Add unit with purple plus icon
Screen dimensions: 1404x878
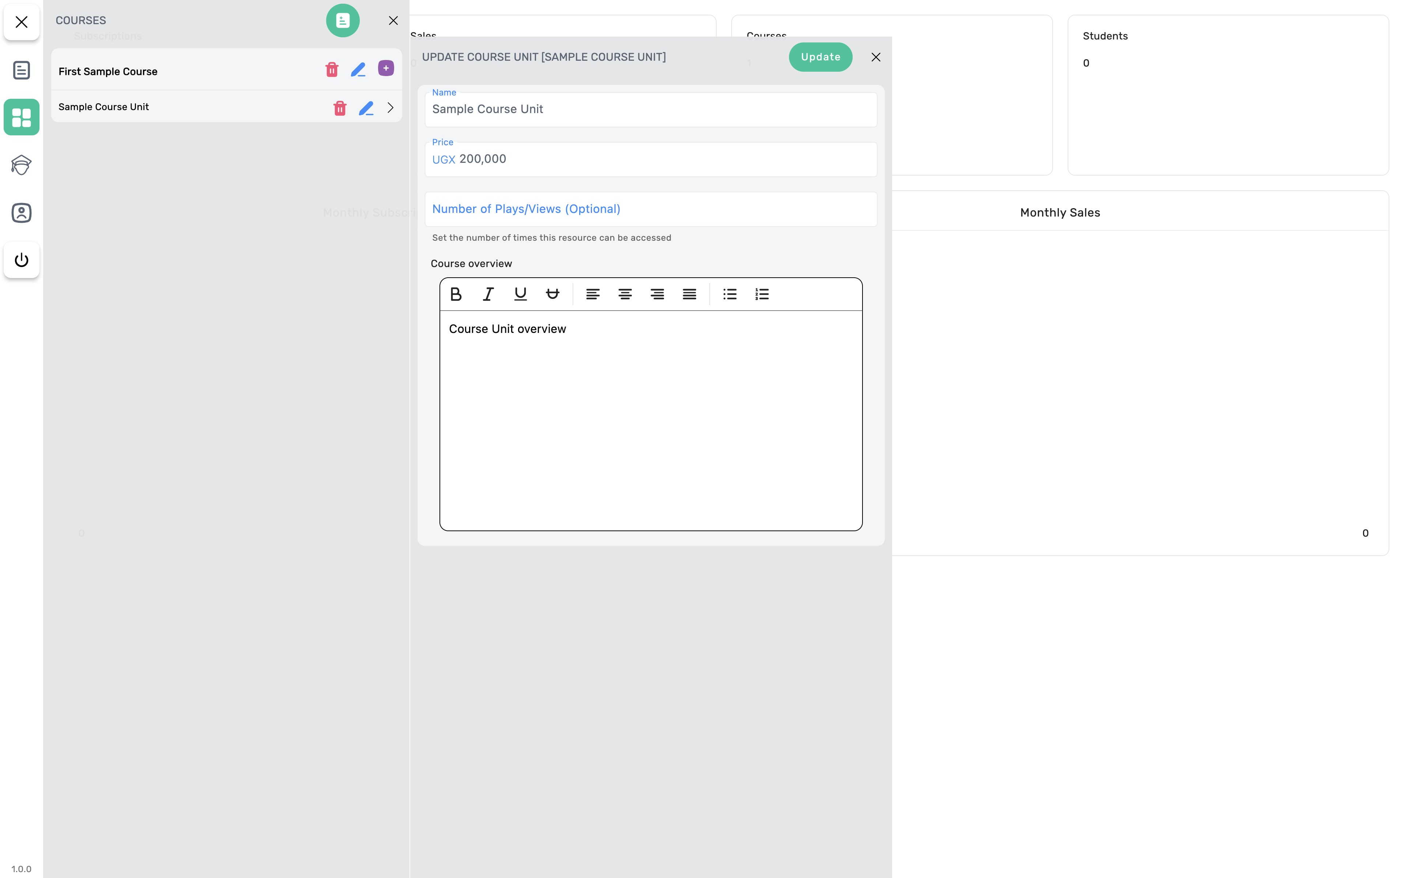386,68
